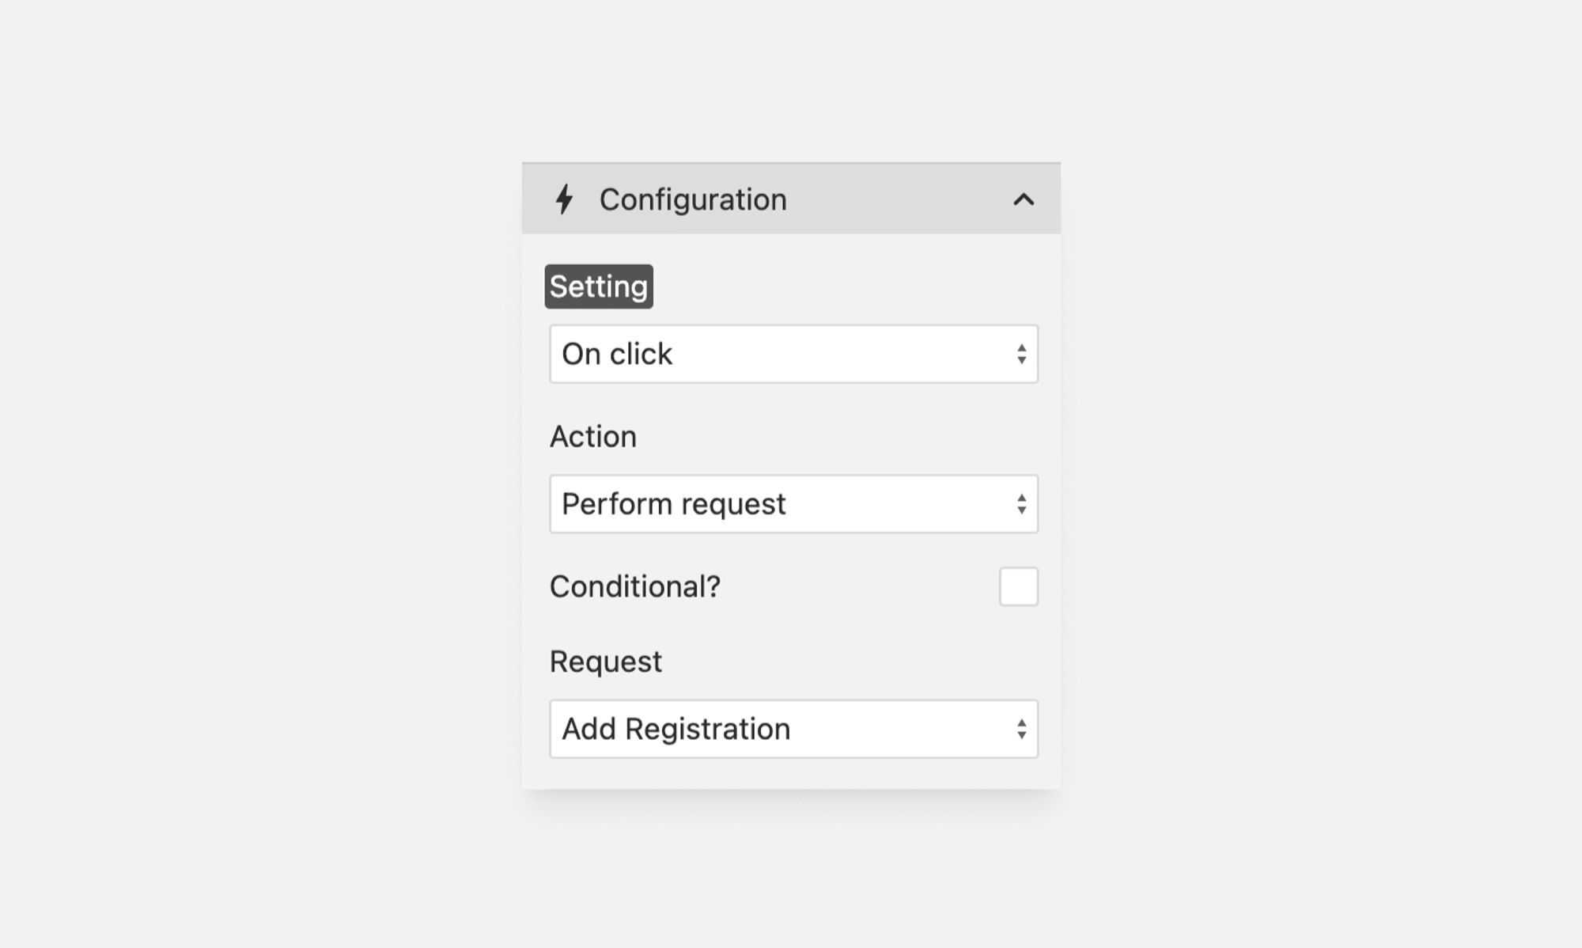Click the Action field label
Image resolution: width=1582 pixels, height=948 pixels.
(593, 437)
